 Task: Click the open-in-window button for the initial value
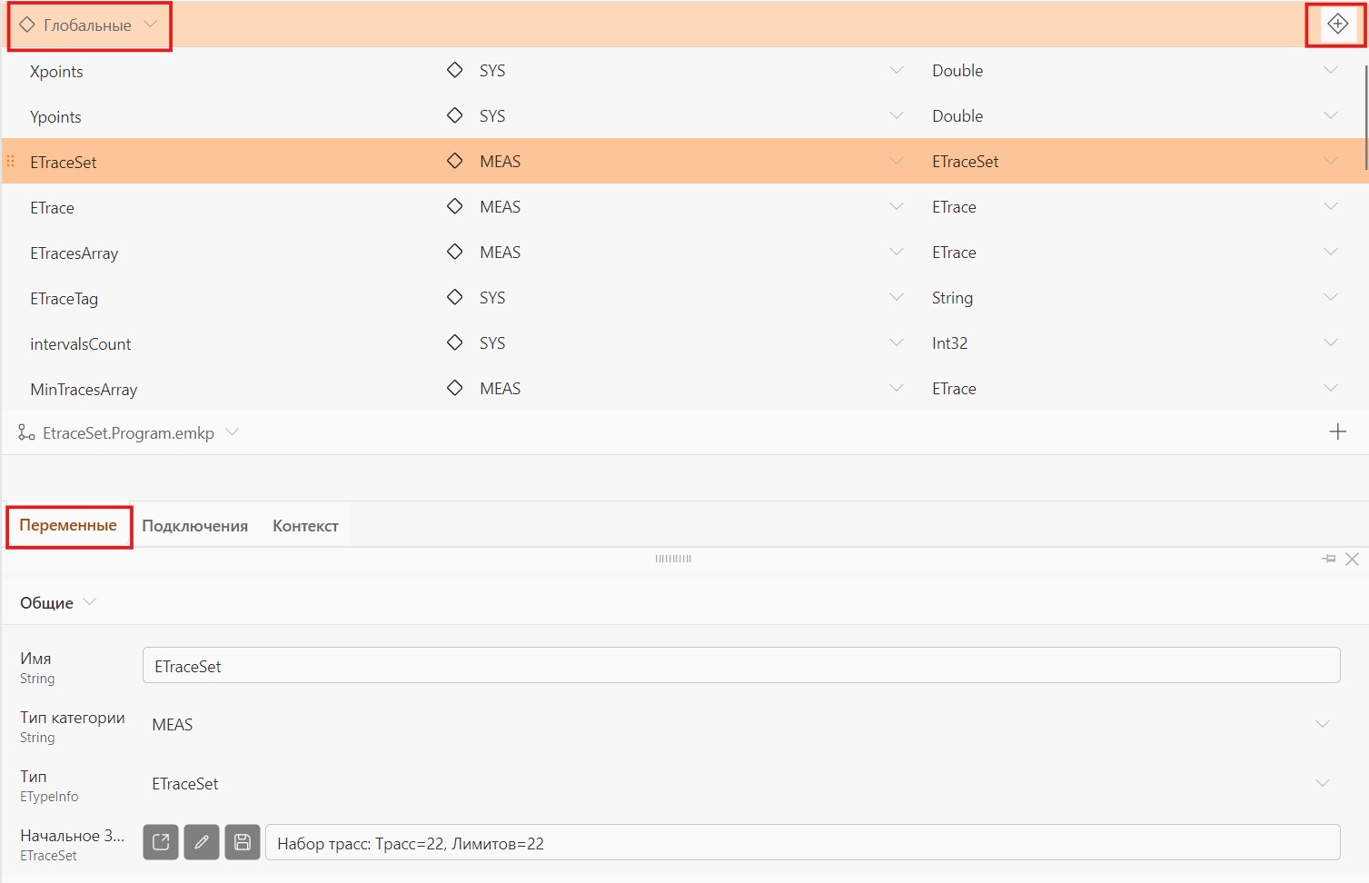coord(161,842)
